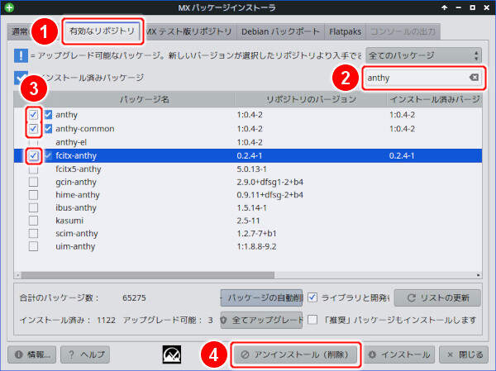The image size is (496, 371).
Task: Switch to MX テスト版リポジトリ tab
Action: coord(189,31)
